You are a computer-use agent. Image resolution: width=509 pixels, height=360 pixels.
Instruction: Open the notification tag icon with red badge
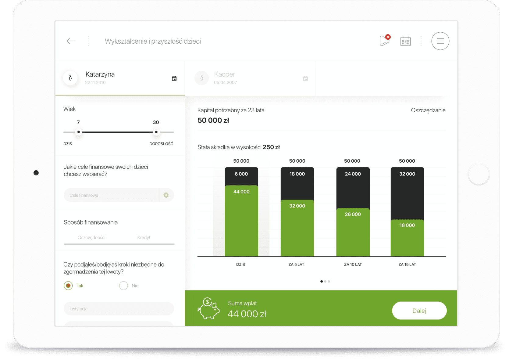pyautogui.click(x=385, y=40)
